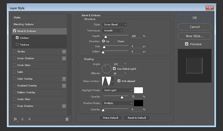Screen dimensions: 223x131
Task: Add another Color Overlay via plus icon
Action: click(x=64, y=79)
